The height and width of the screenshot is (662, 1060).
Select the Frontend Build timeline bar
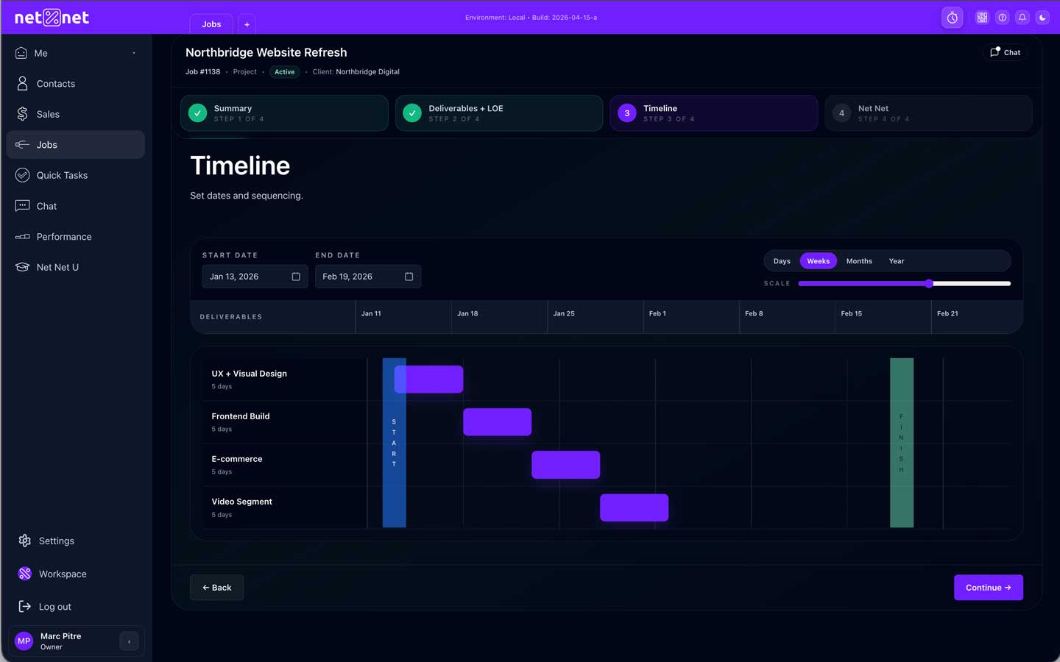(x=497, y=422)
